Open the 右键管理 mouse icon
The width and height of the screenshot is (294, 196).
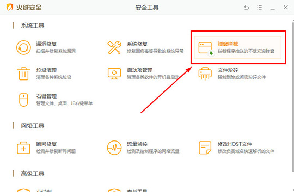coord(23,100)
